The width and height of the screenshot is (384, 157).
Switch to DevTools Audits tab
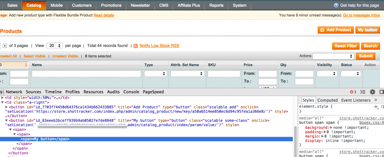click(x=113, y=92)
